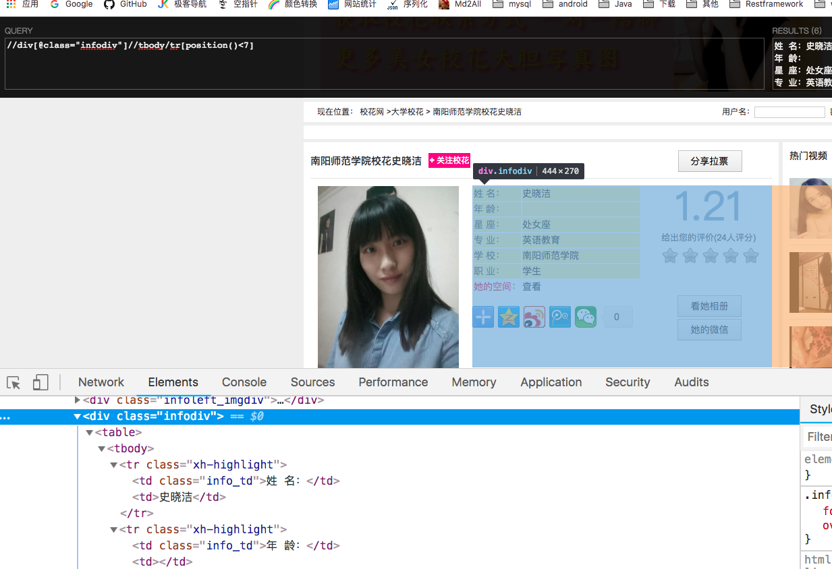Image resolution: width=832 pixels, height=569 pixels.
Task: Rate with the first star
Action: tap(670, 256)
